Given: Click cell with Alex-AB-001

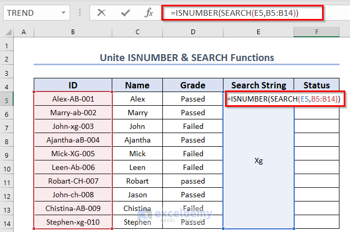Looking at the screenshot, I should point(73,99).
